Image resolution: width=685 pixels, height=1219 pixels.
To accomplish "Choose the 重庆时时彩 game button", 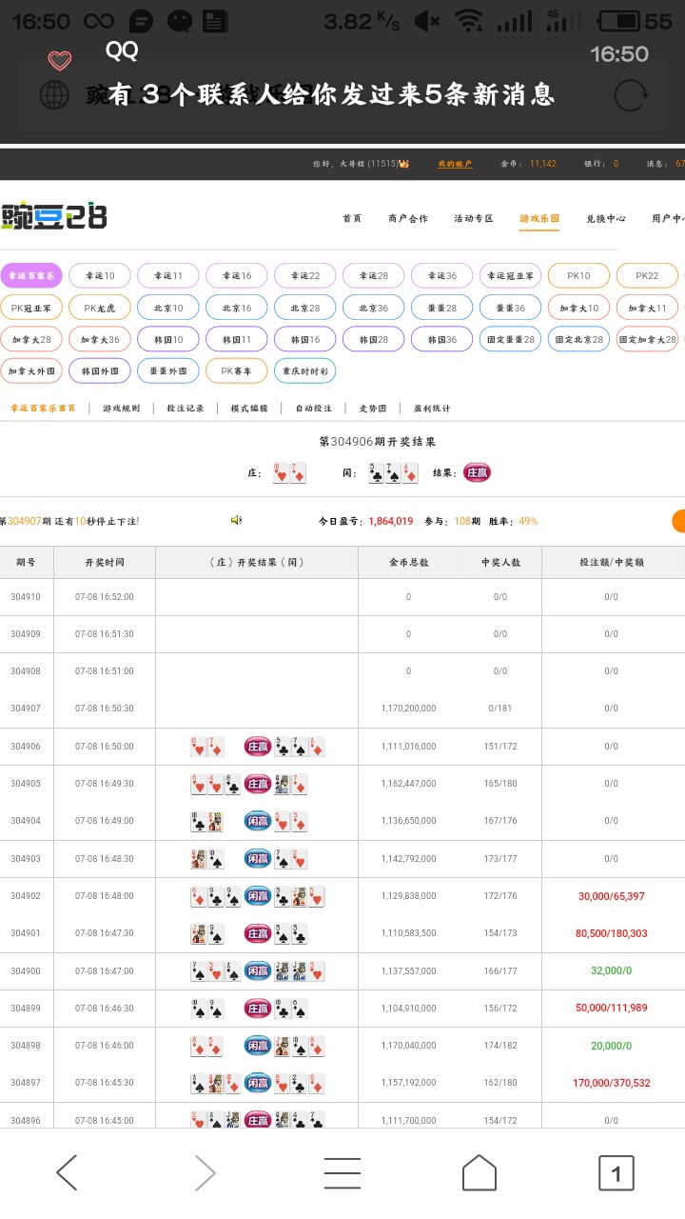I will 304,370.
